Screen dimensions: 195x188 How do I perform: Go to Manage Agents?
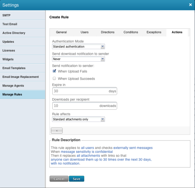click(22, 85)
